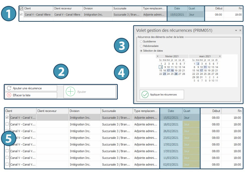Open the février 2021 month header
The image size is (247, 172).
(x=172, y=56)
